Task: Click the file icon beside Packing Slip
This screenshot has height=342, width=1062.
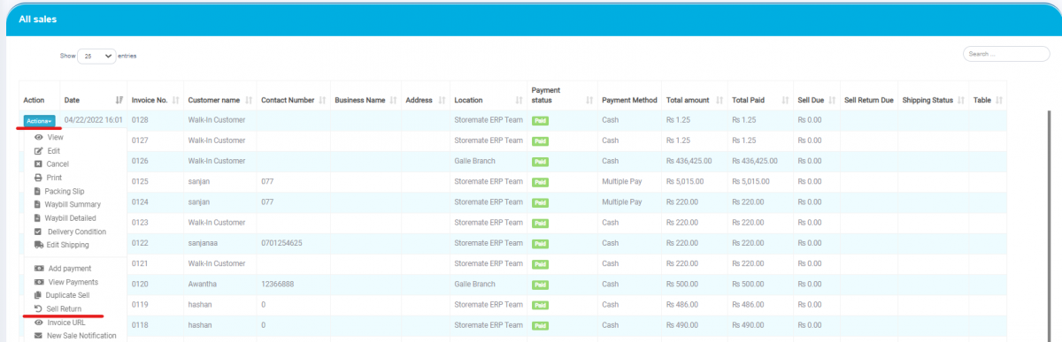Action: pos(37,191)
